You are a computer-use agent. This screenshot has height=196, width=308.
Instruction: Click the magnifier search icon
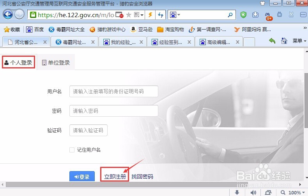click(230, 15)
